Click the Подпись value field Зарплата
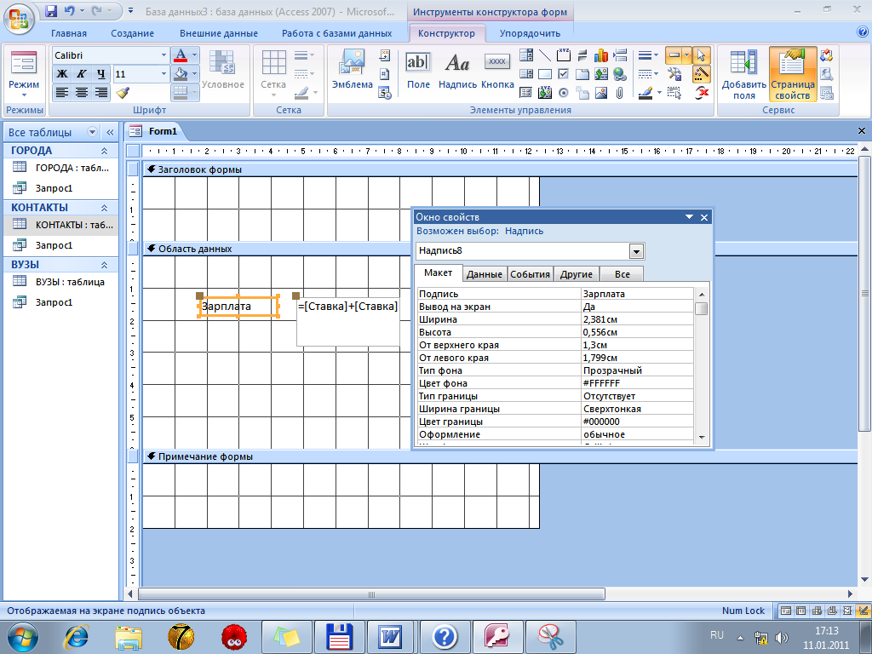The height and width of the screenshot is (654, 872). pyautogui.click(x=637, y=294)
